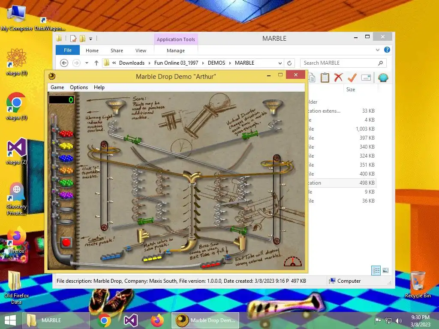This screenshot has height=329, width=439.
Task: Select the orange marbles pile
Action: pos(66,170)
